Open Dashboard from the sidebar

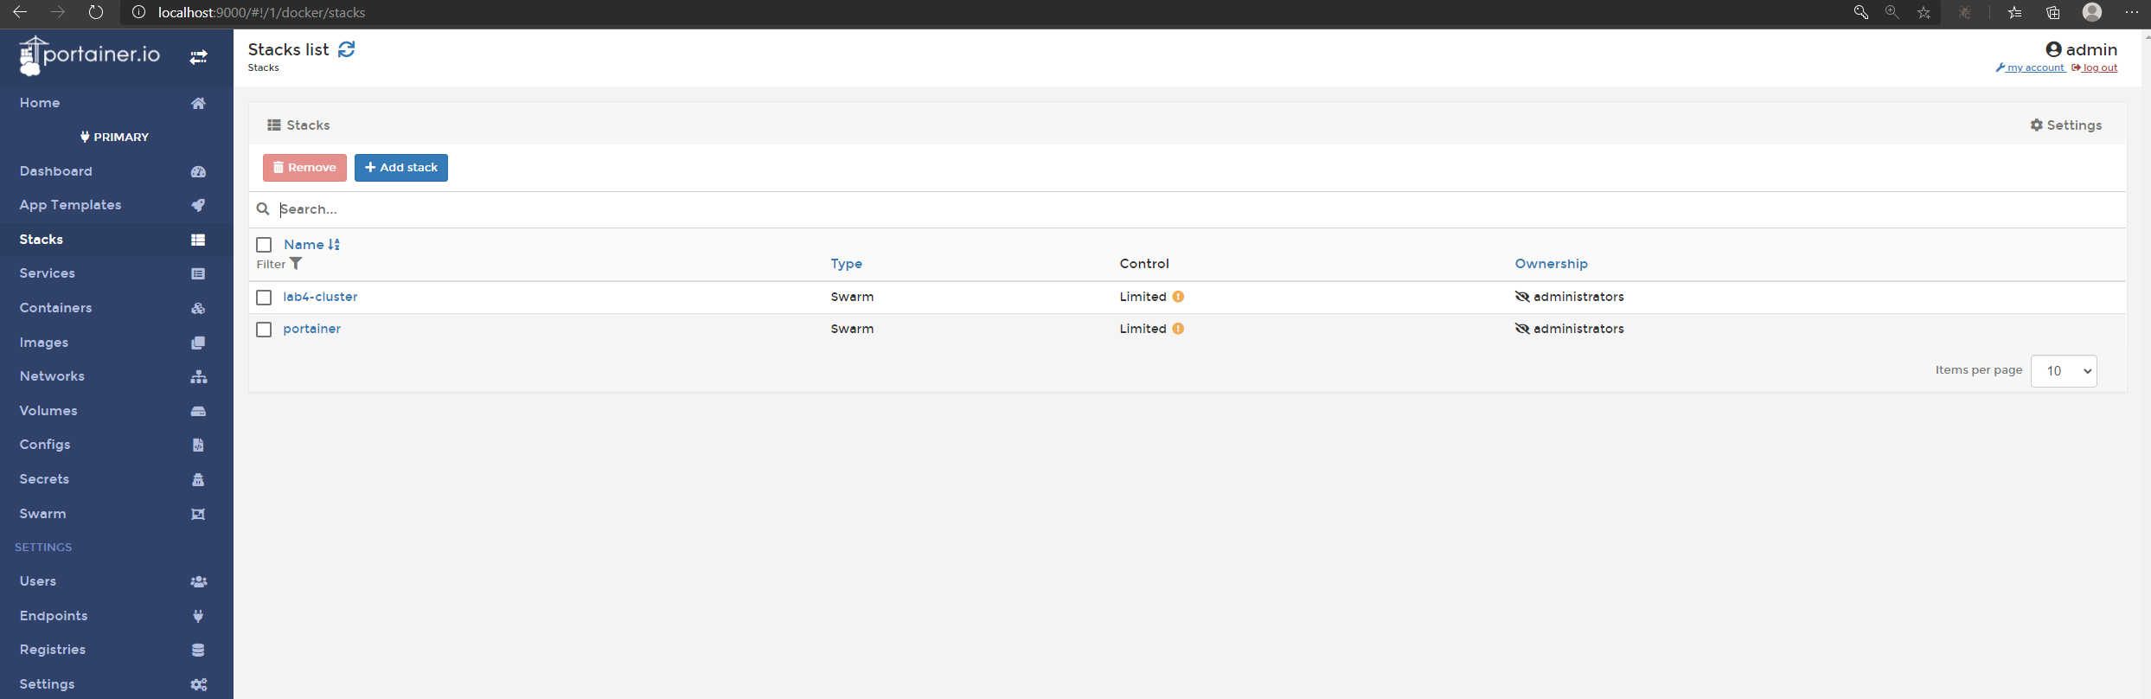click(56, 171)
